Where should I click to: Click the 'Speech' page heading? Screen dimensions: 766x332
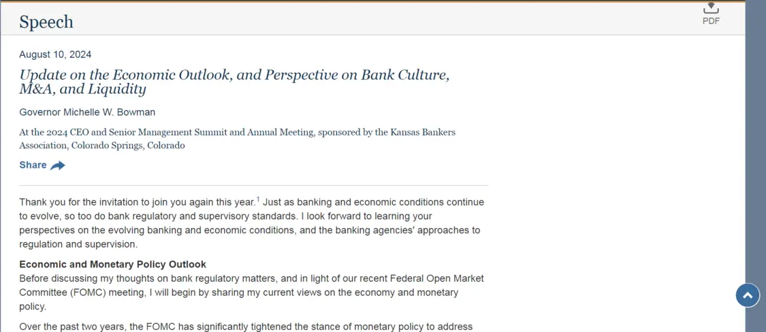point(46,22)
